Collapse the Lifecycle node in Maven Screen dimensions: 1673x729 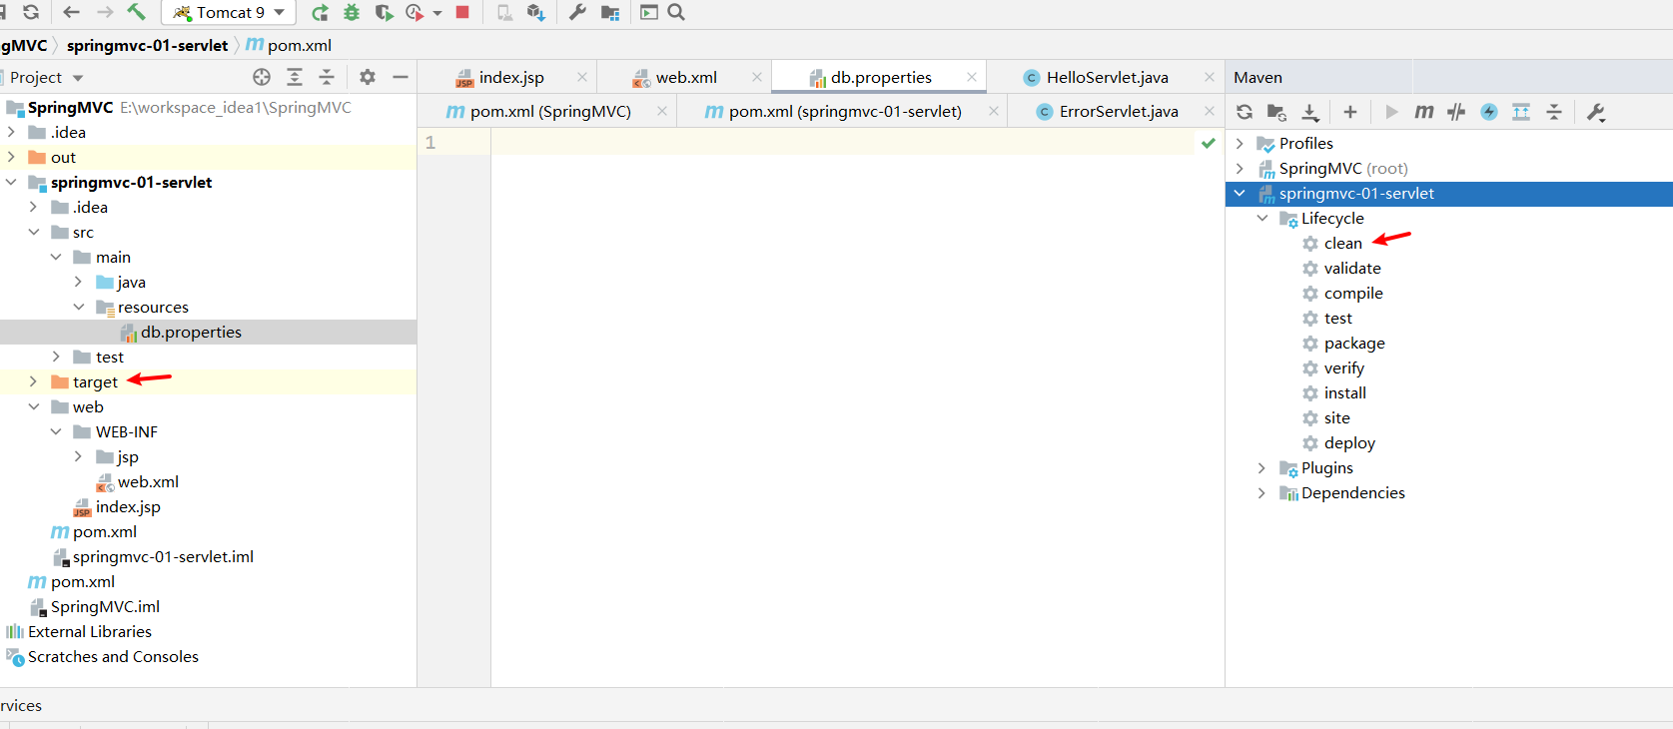(1261, 218)
